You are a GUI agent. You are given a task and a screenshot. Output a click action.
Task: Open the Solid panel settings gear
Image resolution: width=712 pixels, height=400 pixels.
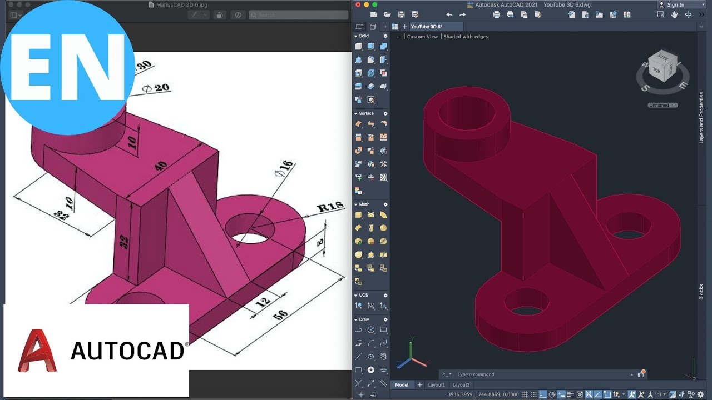point(385,36)
